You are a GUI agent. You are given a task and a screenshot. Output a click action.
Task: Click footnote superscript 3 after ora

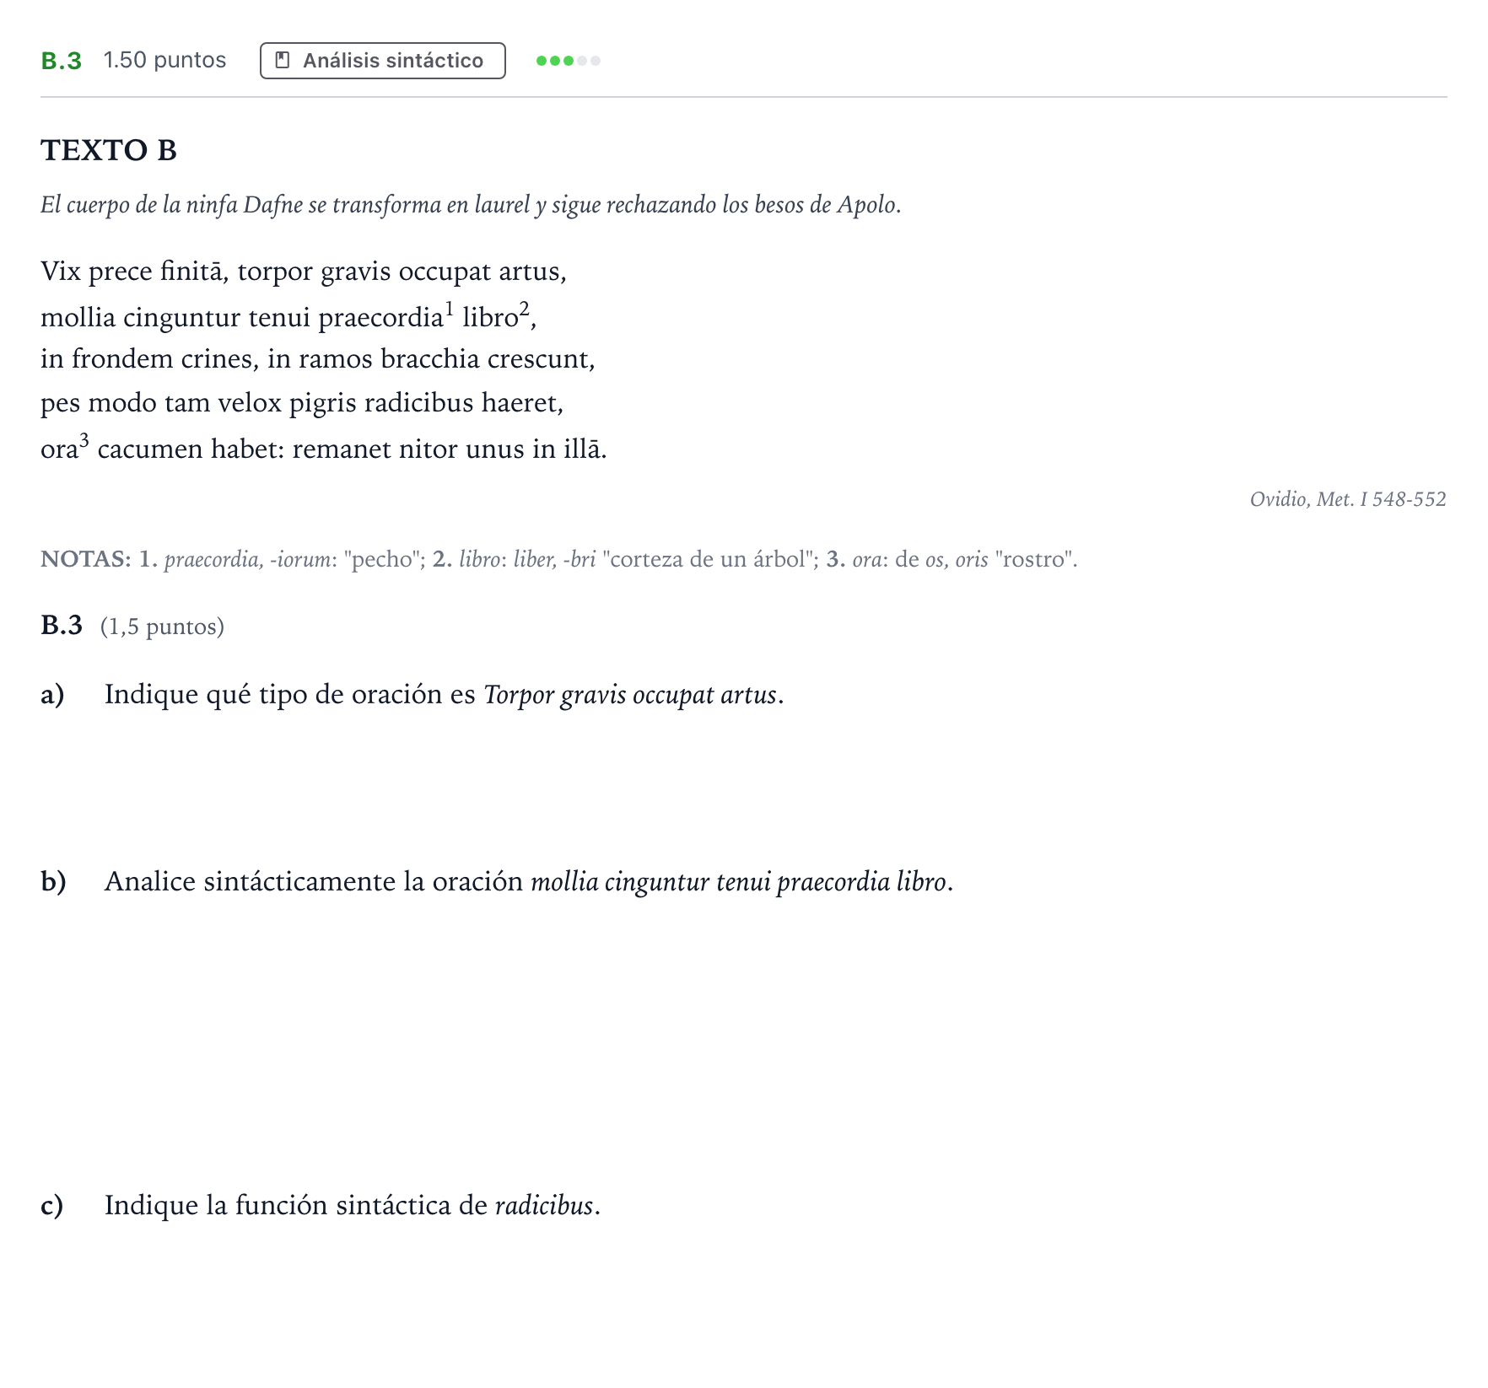[x=84, y=439]
